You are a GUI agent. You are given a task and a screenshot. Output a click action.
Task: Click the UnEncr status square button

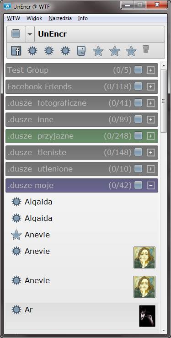tap(16, 34)
